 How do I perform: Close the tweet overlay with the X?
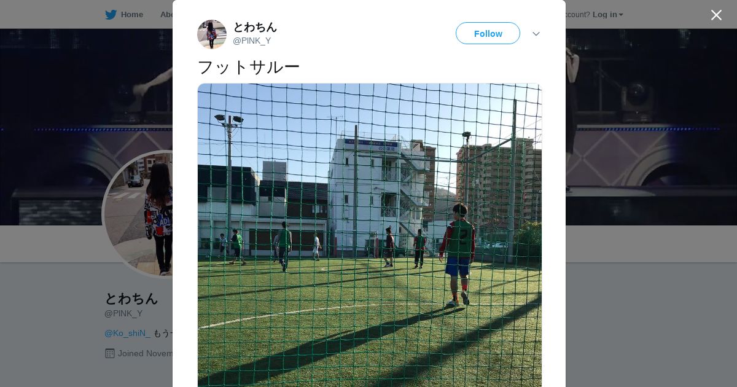[716, 15]
